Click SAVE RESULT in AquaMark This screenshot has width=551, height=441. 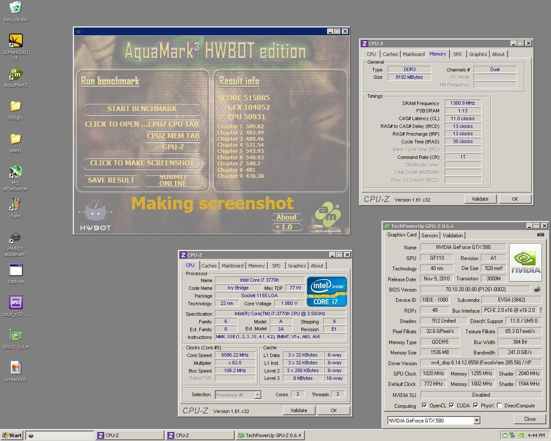[111, 180]
